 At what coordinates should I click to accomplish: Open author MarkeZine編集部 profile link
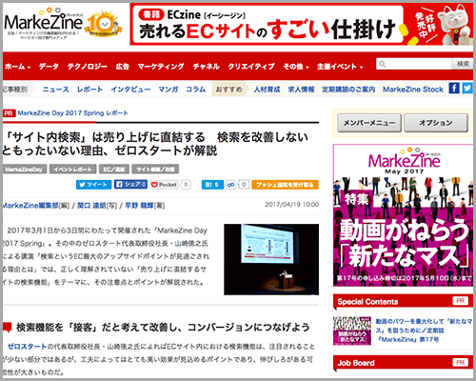pos(30,206)
